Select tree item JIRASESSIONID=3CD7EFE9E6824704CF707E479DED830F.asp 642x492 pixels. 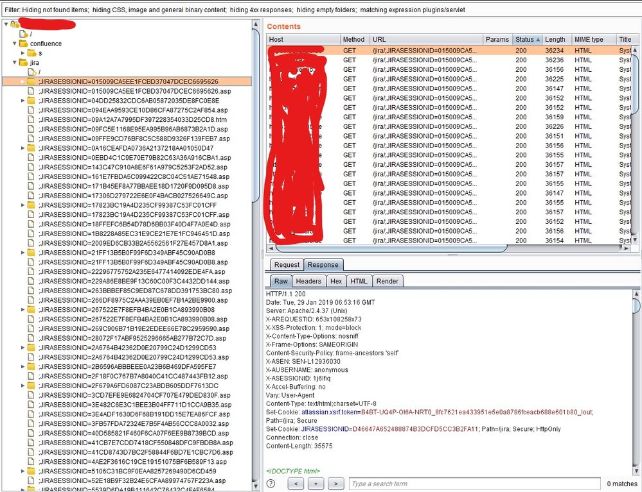pos(134,394)
